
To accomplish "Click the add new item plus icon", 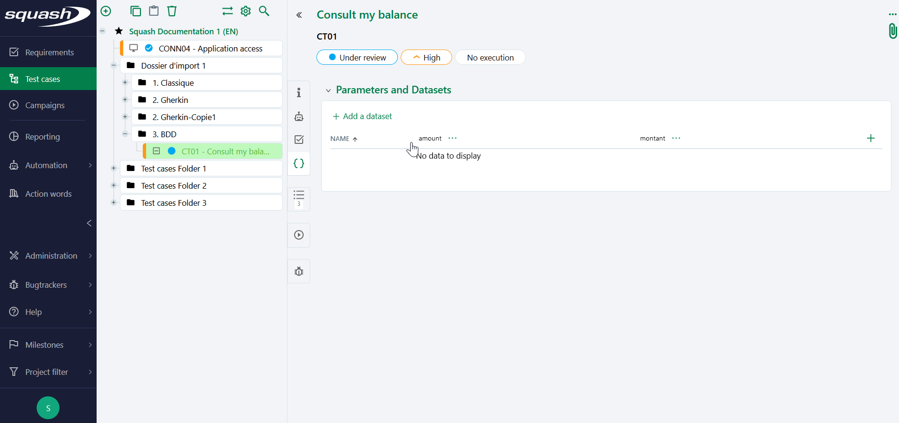I will coord(106,11).
